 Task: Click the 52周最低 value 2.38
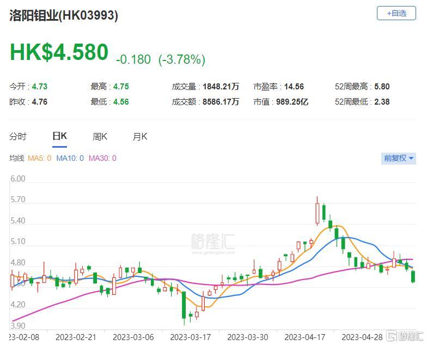click(382, 102)
